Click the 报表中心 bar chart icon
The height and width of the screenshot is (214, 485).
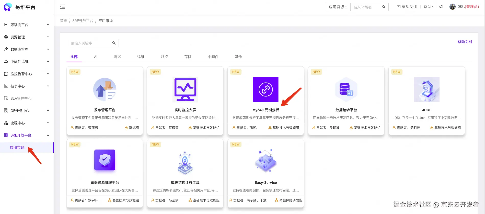click(x=6, y=86)
